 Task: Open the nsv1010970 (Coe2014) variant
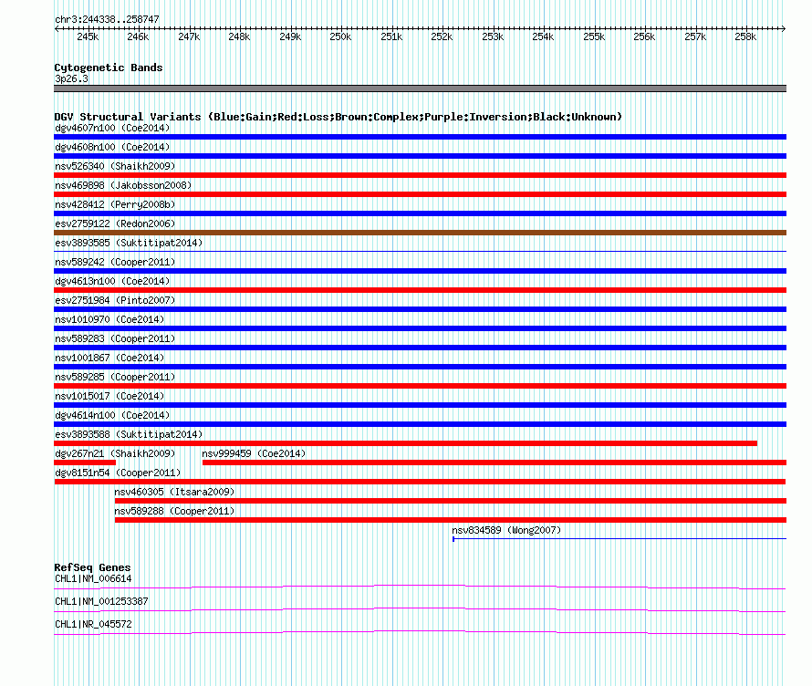109,319
